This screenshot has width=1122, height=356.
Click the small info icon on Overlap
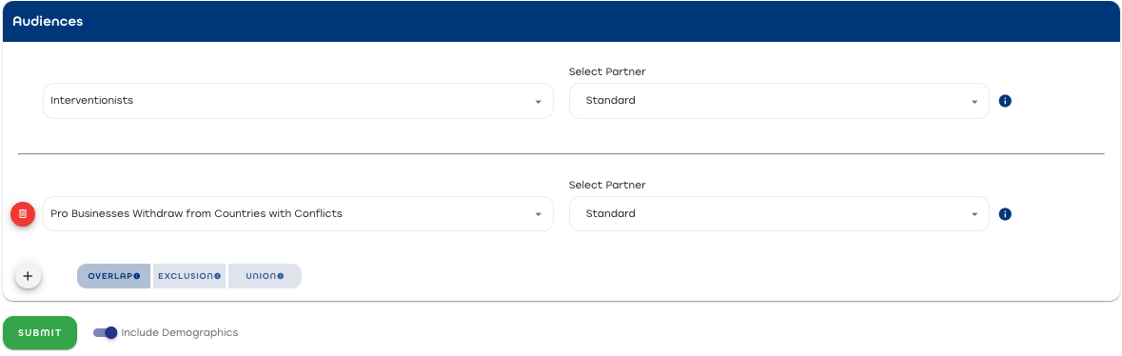point(137,276)
